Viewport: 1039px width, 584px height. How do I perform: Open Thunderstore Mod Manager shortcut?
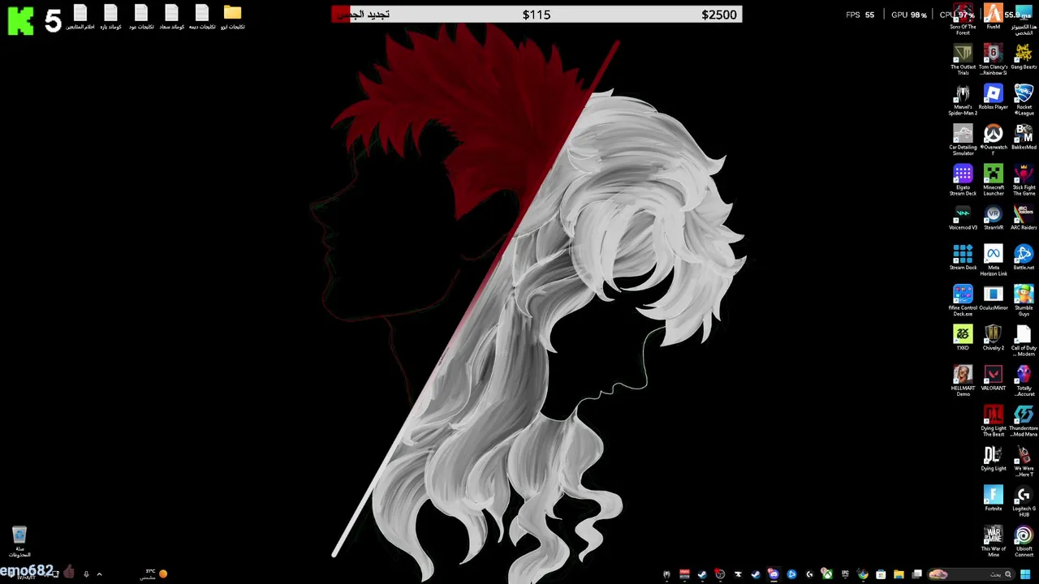point(1024,421)
